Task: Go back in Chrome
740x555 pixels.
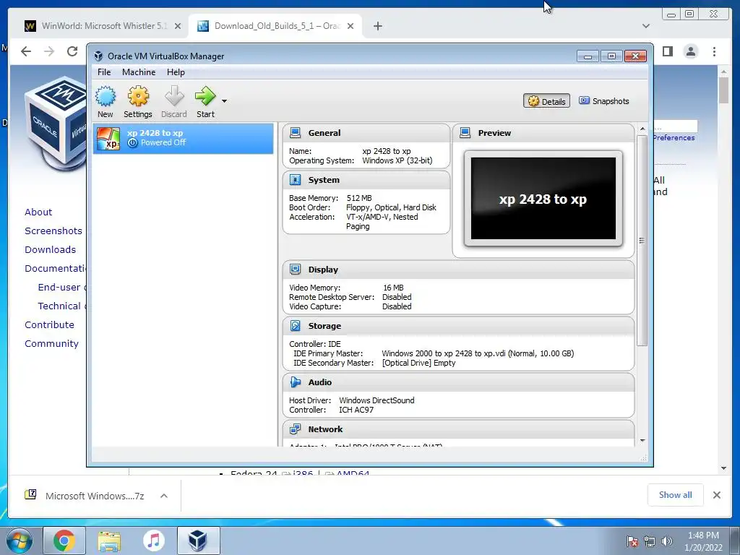Action: coord(26,51)
